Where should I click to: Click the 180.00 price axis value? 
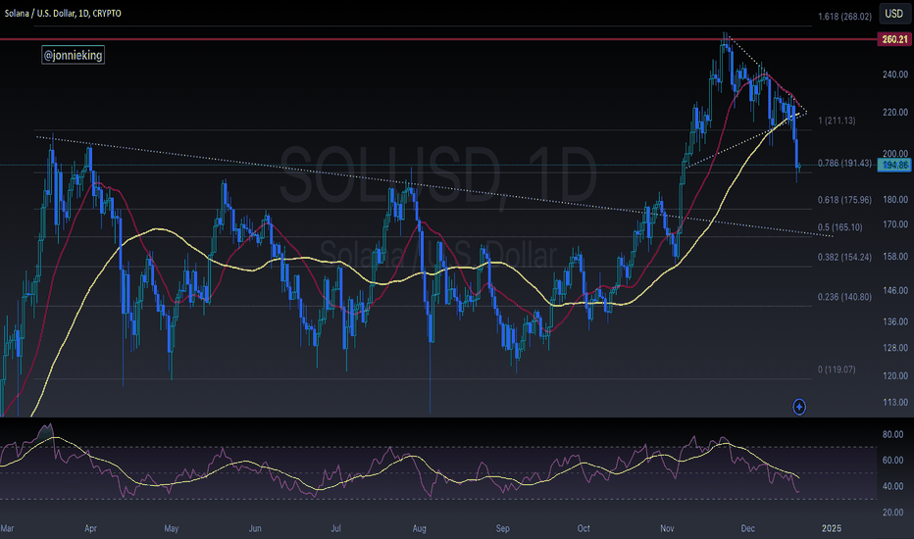point(895,200)
